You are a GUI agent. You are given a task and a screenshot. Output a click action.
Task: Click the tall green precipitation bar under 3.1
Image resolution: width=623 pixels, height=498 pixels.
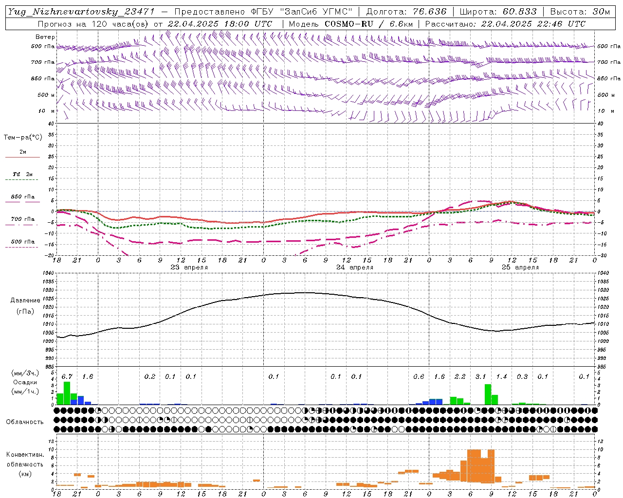(488, 394)
